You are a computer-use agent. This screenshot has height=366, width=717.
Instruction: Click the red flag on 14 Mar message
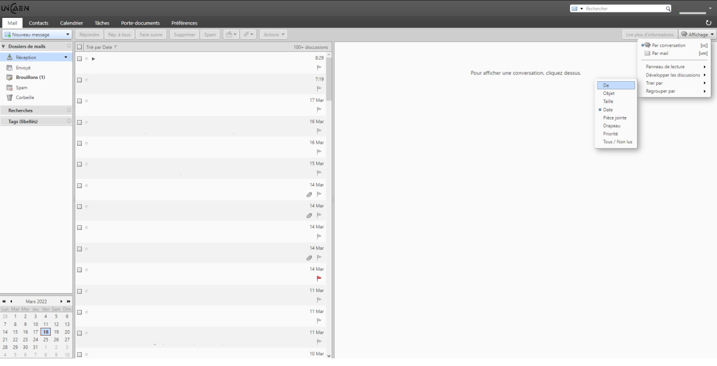(319, 278)
